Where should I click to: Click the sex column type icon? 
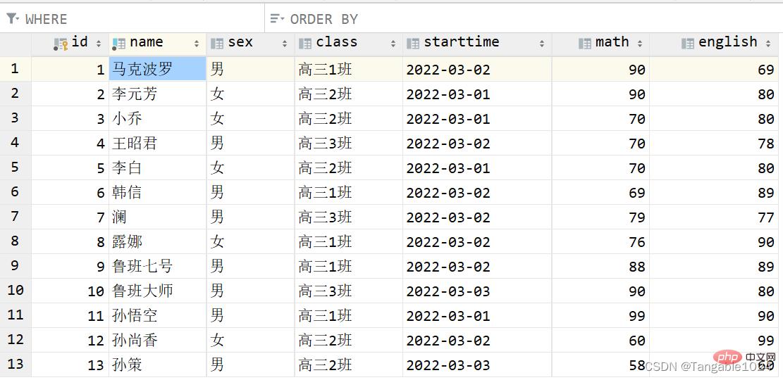click(x=217, y=44)
